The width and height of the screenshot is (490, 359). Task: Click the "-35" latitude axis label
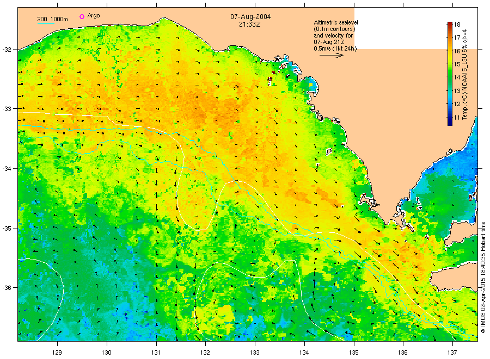pos(7,228)
